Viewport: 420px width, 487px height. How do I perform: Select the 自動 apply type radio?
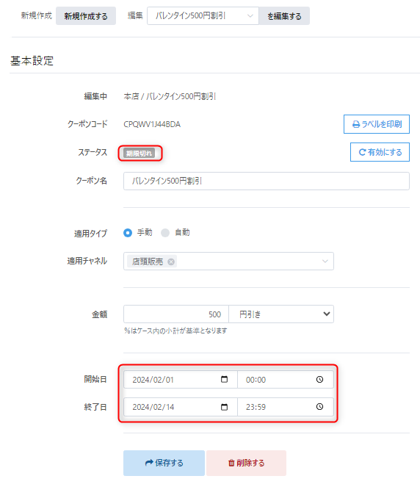pyautogui.click(x=165, y=233)
